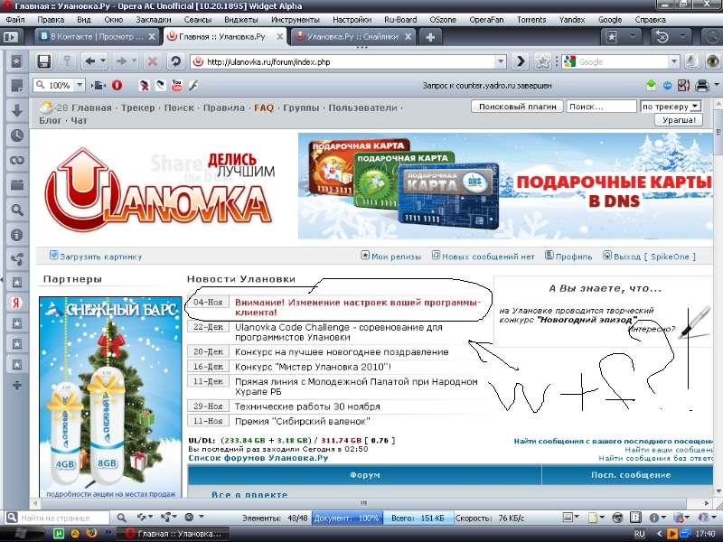Click the printer icon
The height and width of the screenshot is (542, 723).
pyautogui.click(x=702, y=85)
